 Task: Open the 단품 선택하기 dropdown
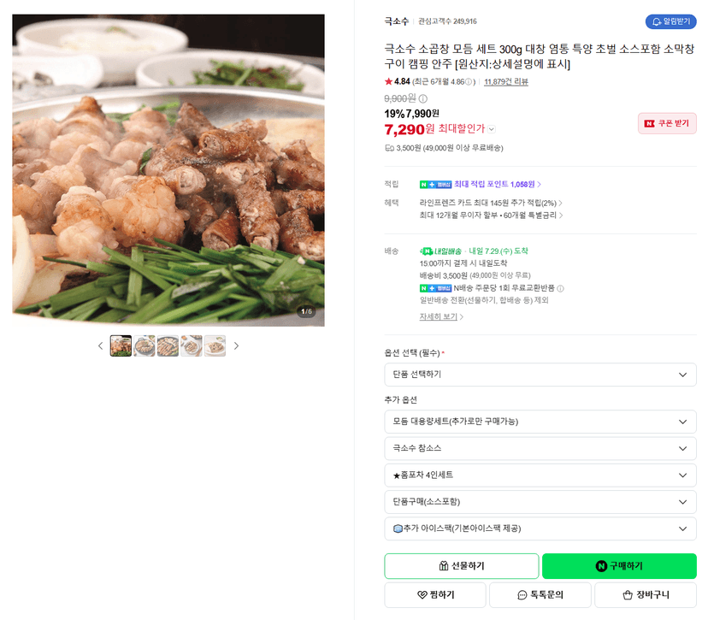[x=540, y=375]
